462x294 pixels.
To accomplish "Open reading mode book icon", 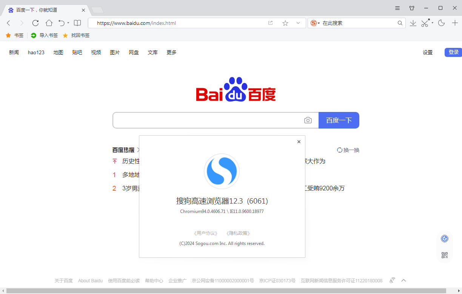I will [x=77, y=23].
